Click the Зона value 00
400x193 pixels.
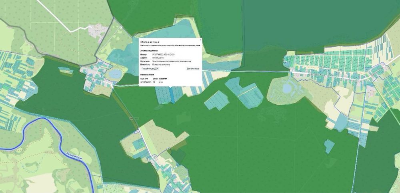(154, 82)
